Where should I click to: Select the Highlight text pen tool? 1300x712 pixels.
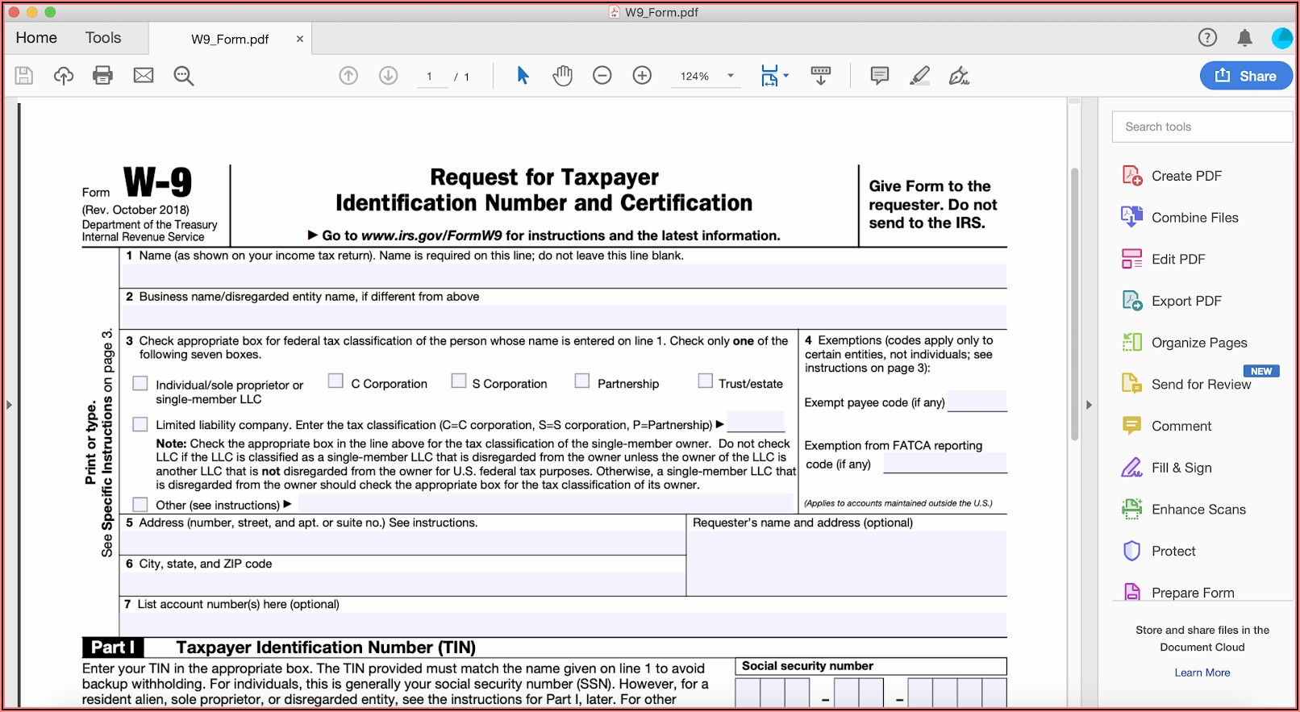[x=919, y=76]
